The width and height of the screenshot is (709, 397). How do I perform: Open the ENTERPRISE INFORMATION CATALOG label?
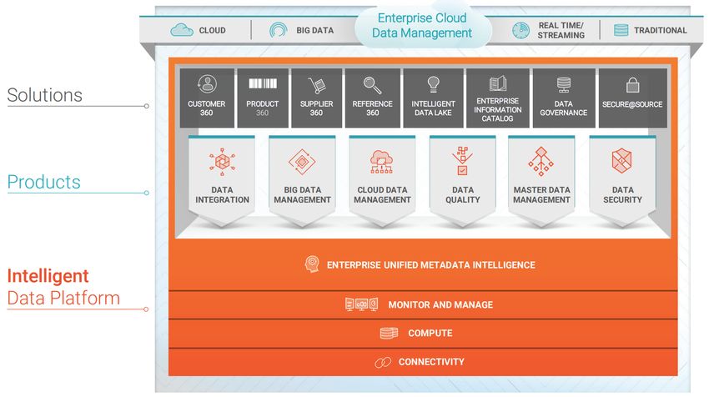click(x=497, y=109)
